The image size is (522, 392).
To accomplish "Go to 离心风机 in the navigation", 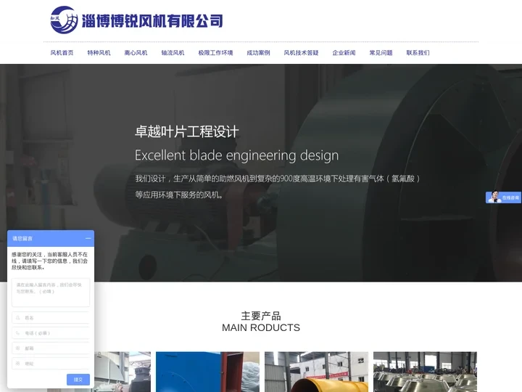I will point(136,53).
